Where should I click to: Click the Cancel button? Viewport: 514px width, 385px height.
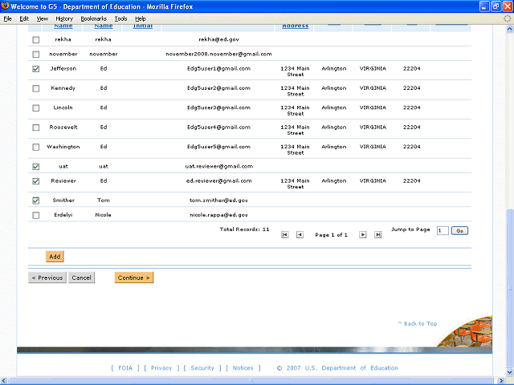coord(81,278)
